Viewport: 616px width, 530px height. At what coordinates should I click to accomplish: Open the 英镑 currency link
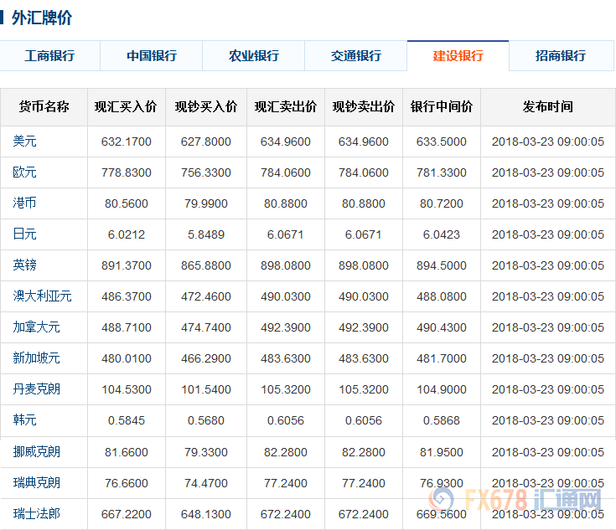(x=25, y=265)
